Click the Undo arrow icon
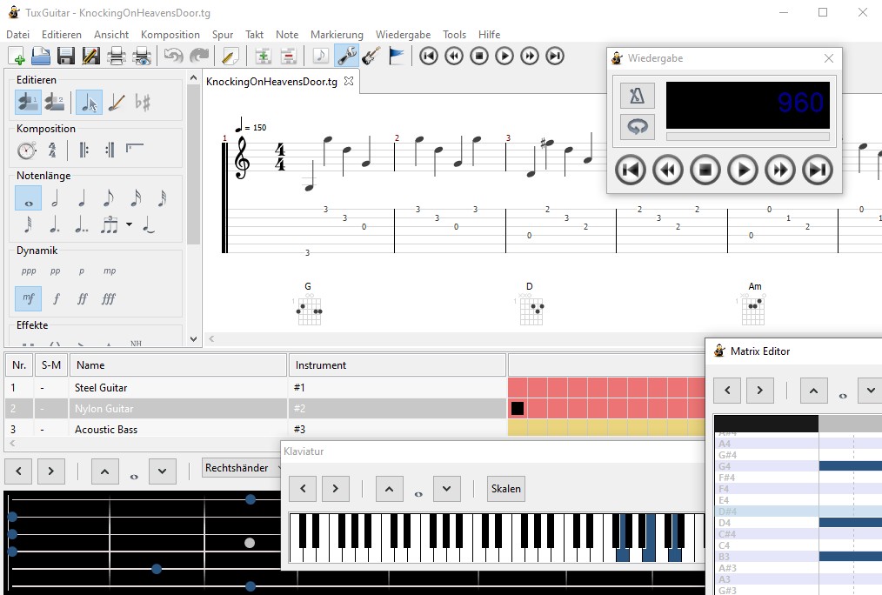 point(174,57)
